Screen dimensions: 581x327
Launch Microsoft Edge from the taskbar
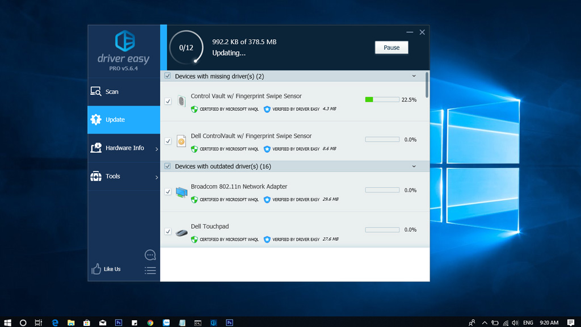coord(55,322)
